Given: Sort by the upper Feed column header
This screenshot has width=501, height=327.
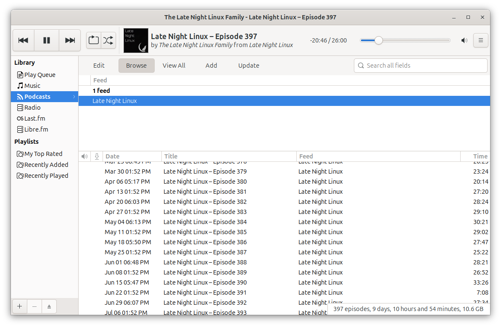Looking at the screenshot, I should 290,80.
